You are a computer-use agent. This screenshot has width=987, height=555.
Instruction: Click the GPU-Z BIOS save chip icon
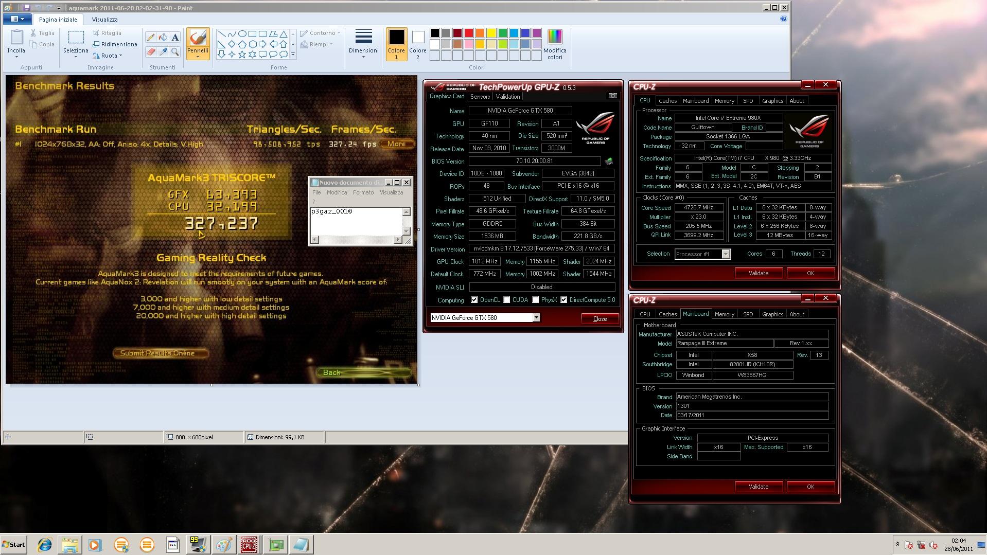609,161
